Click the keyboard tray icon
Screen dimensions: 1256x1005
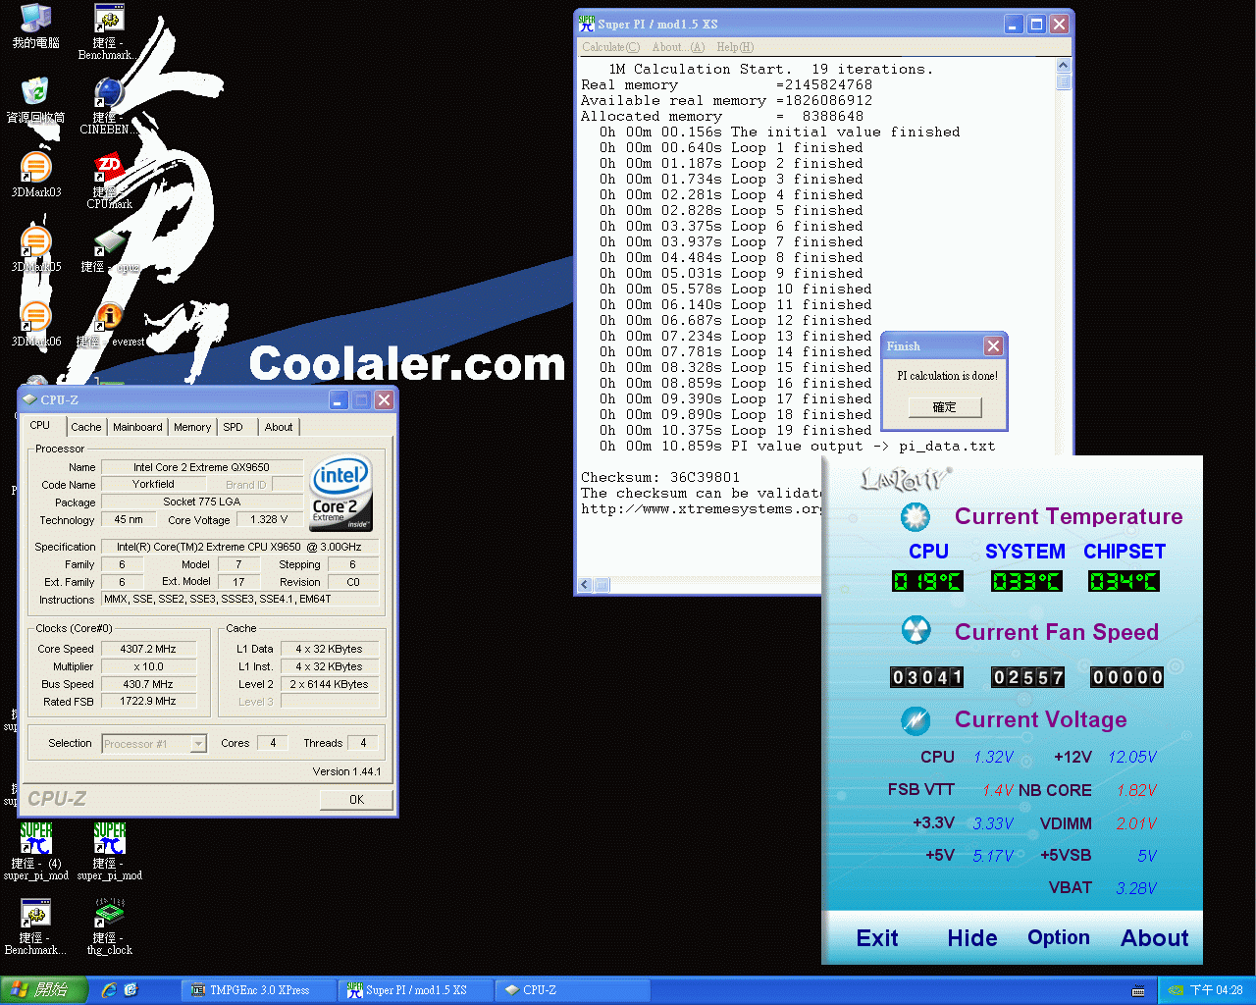tap(1138, 990)
